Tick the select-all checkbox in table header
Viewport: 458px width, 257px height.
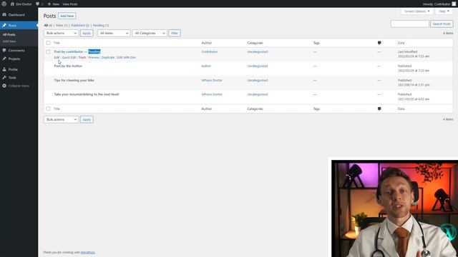[x=48, y=43]
